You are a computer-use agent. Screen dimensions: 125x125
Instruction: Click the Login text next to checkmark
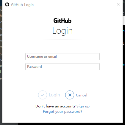point(54,95)
